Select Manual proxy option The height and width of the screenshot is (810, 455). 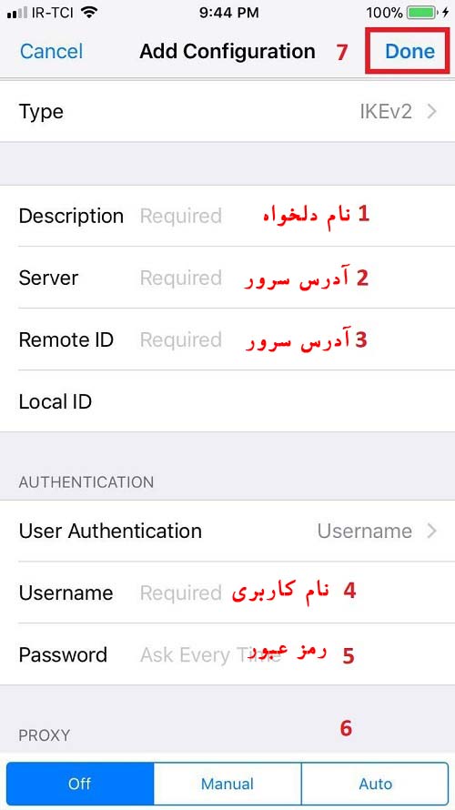tap(227, 784)
